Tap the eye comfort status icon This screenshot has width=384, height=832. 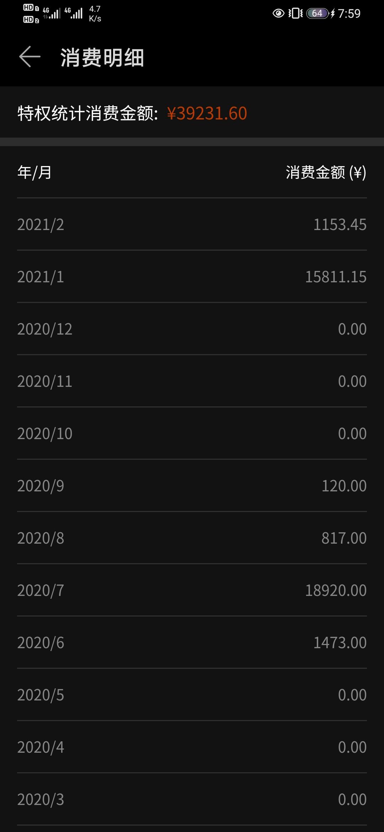(x=278, y=14)
